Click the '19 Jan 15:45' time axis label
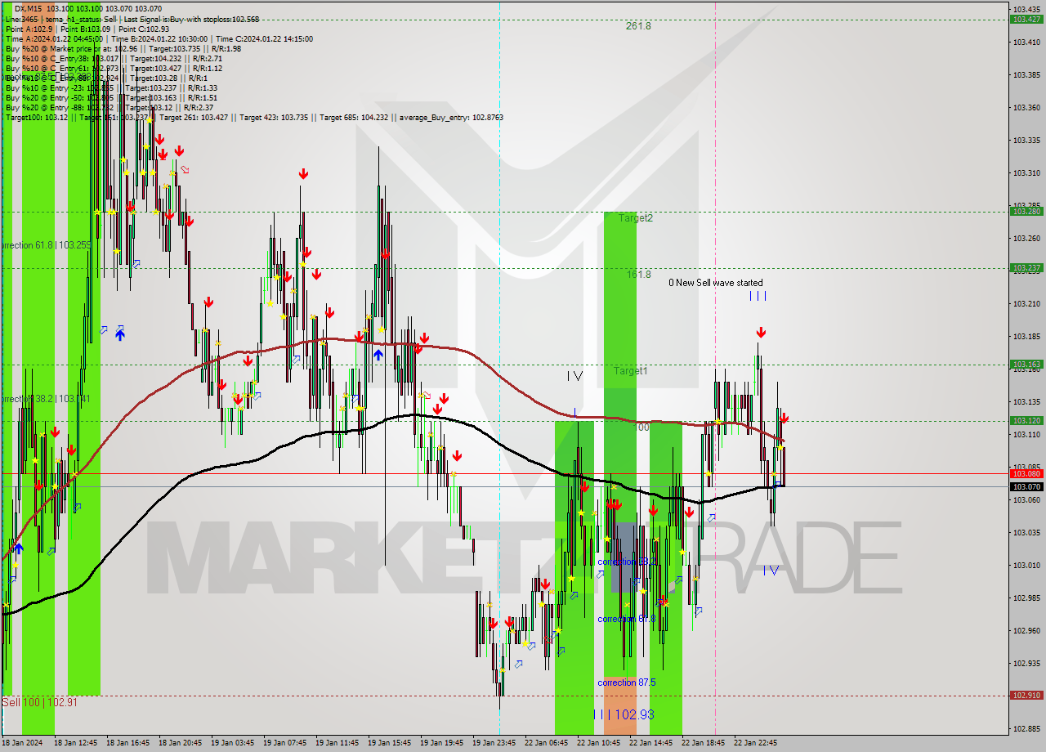The height and width of the screenshot is (752, 1046). (x=389, y=743)
